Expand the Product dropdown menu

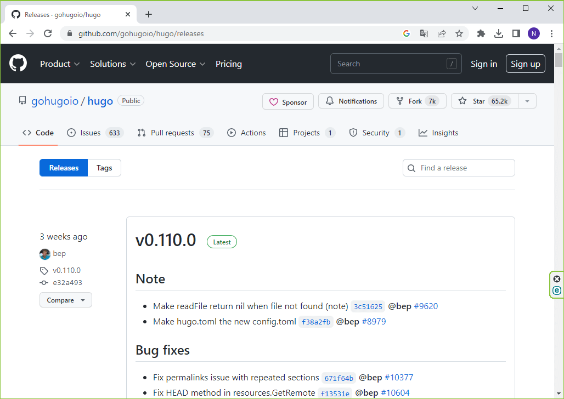(60, 64)
